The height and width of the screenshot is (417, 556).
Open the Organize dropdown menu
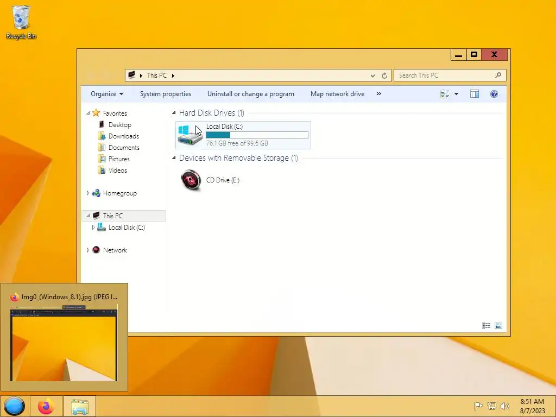107,94
